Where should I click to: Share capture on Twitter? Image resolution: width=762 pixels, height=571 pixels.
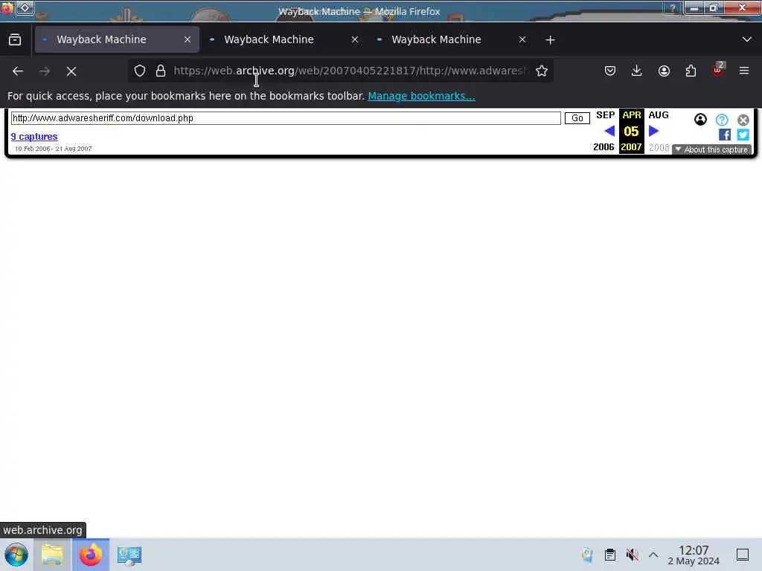743,135
